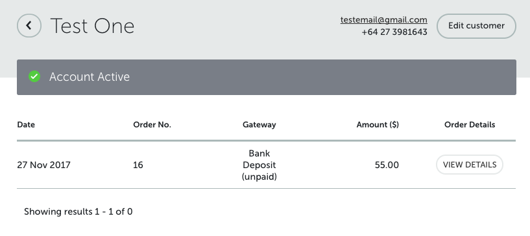Click the Order Details column header
Image resolution: width=530 pixels, height=236 pixels.
(470, 125)
